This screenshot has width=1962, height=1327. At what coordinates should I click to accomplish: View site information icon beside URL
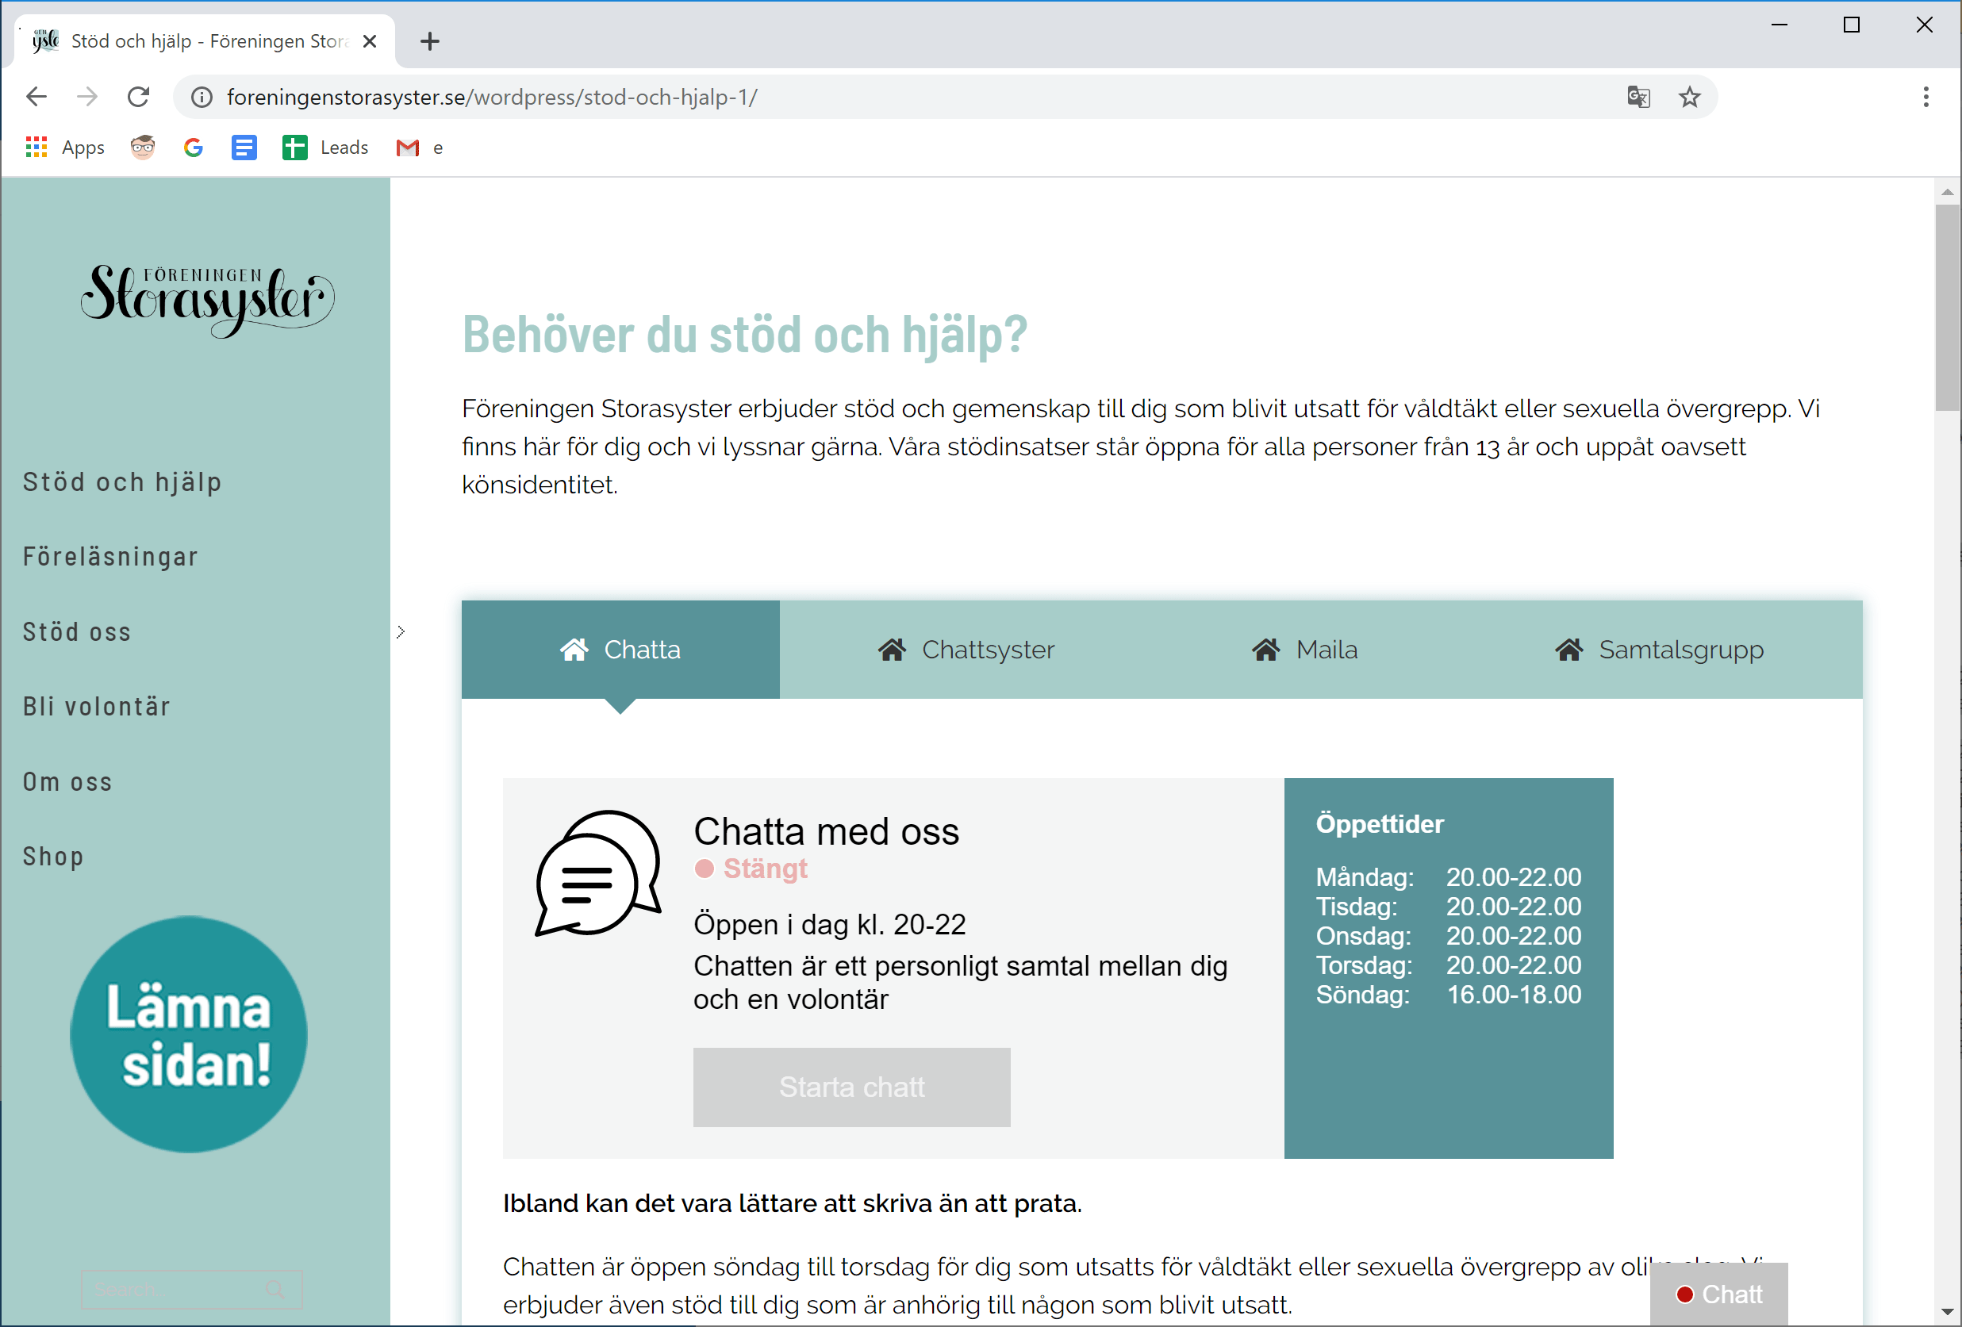click(x=202, y=97)
